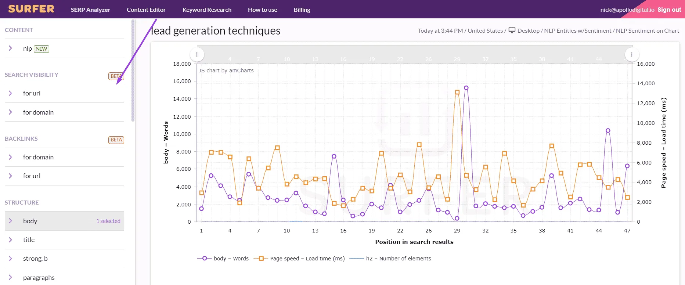685x285 pixels.
Task: Toggle h2 – Number of elements legend
Action: pos(390,259)
